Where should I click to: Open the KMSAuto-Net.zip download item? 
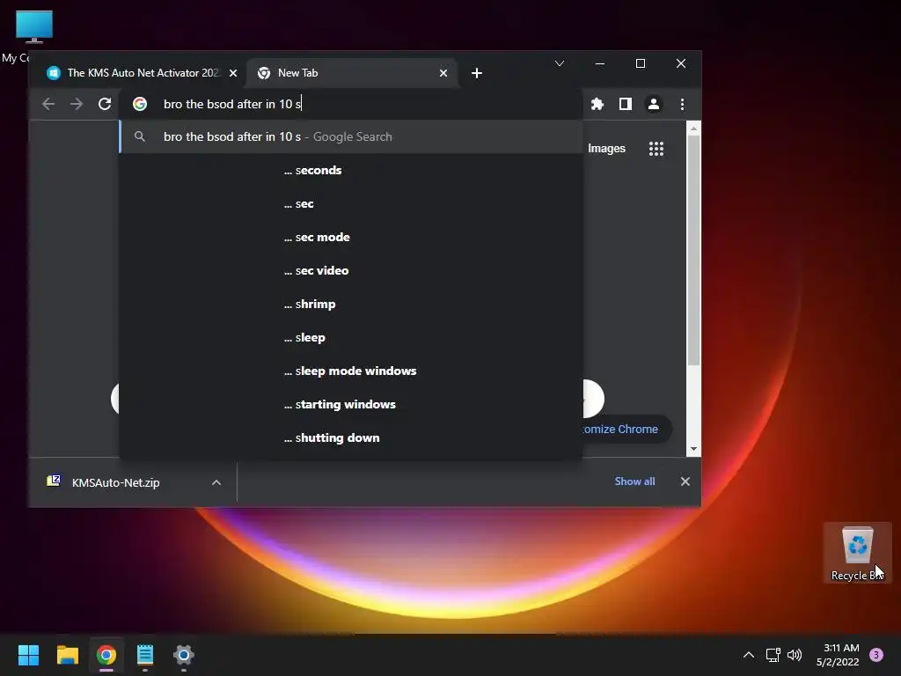pos(115,482)
